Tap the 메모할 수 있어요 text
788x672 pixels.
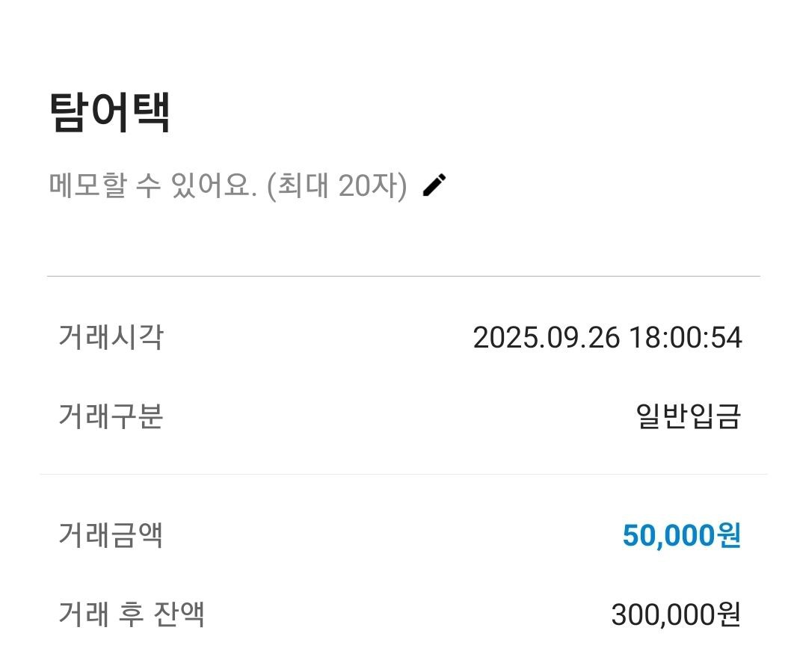[153, 185]
